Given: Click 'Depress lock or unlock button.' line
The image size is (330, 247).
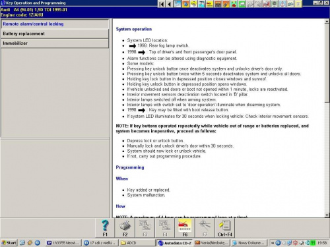Looking at the screenshot, I should pyautogui.click(x=156, y=140).
